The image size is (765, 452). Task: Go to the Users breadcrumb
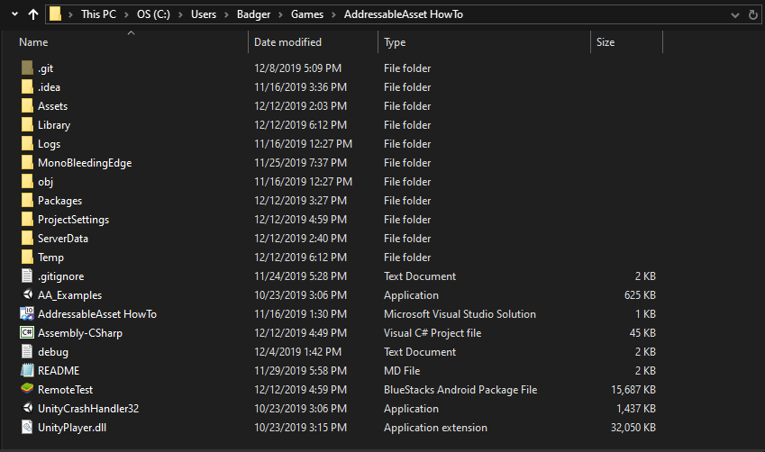coord(204,14)
